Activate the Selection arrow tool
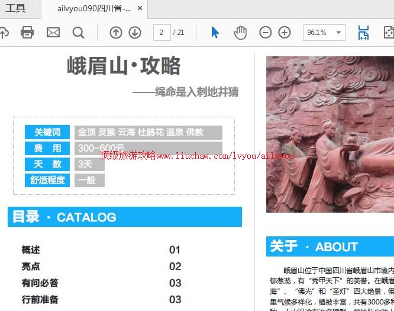This screenshot has width=394, height=311. [x=215, y=33]
